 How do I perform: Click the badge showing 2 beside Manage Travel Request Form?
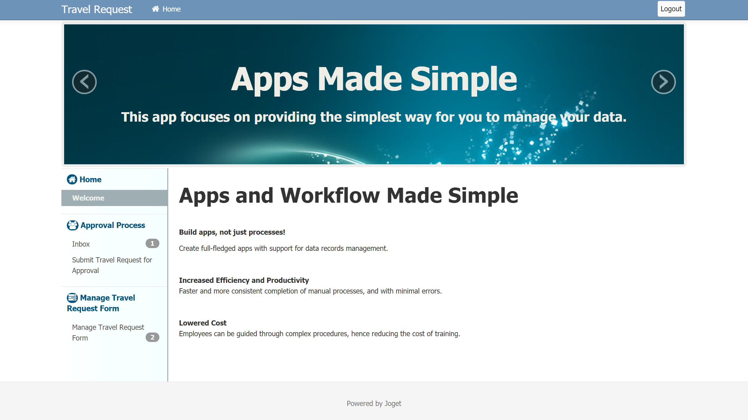pos(152,337)
